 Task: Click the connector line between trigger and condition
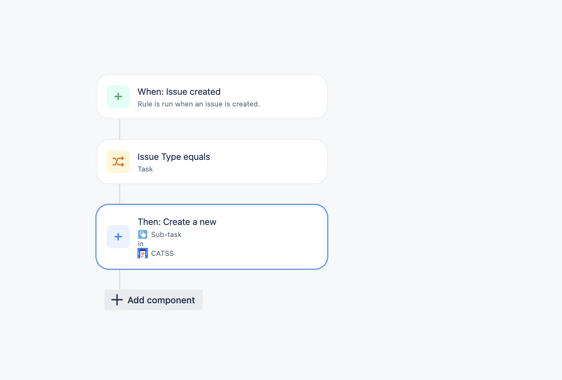[119, 130]
